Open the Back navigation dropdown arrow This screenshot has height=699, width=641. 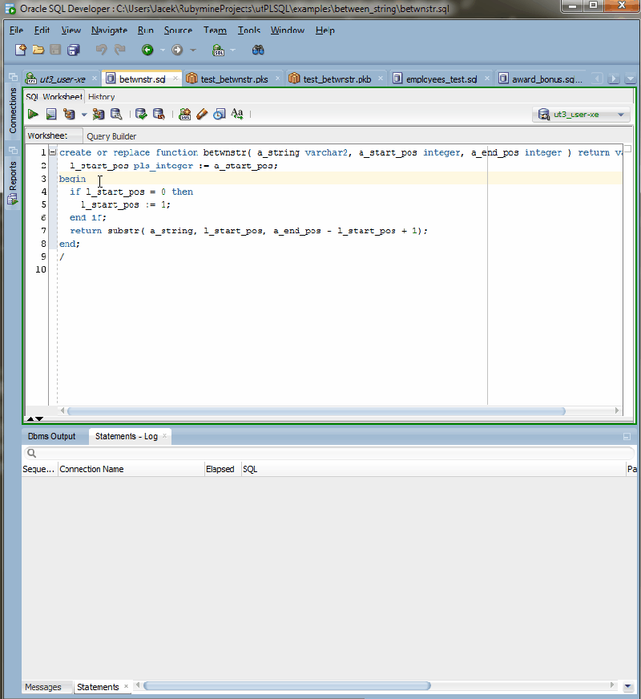162,50
